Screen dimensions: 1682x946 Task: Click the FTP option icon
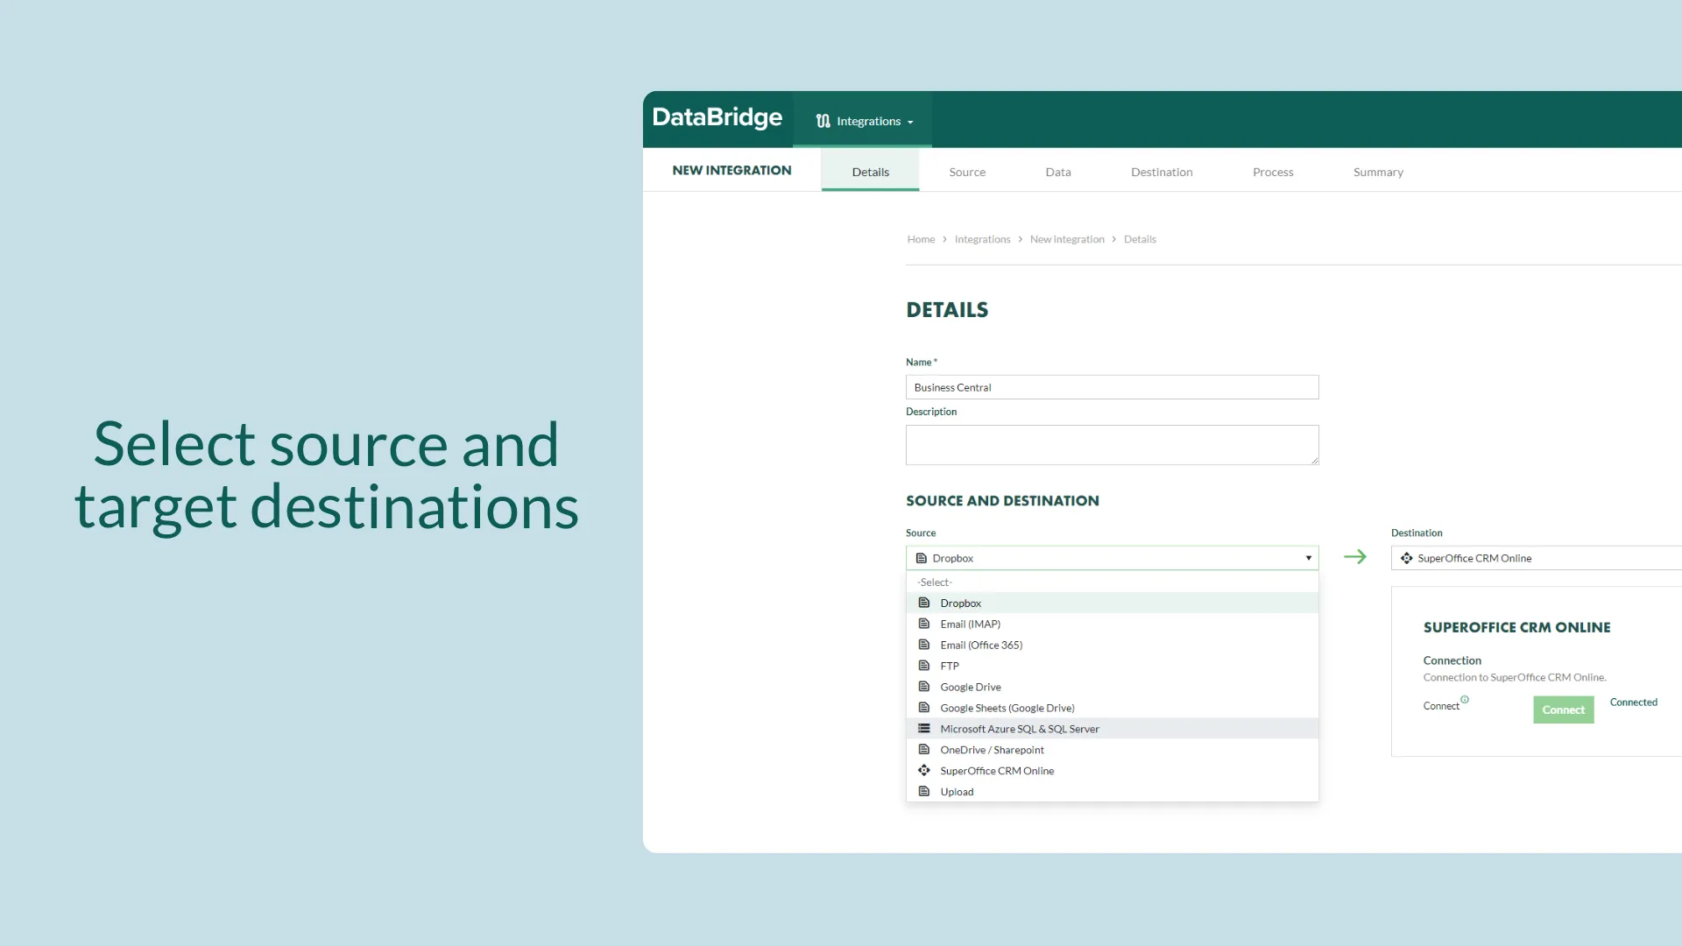[x=923, y=666]
